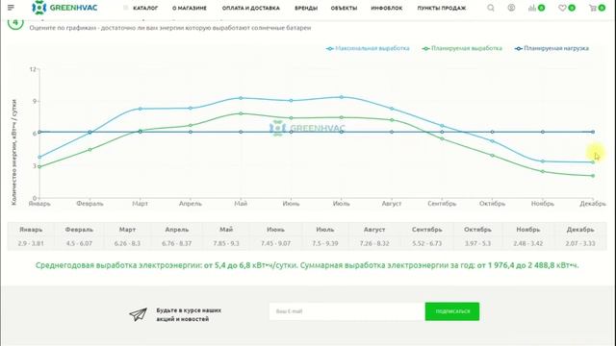Click Среднегодовая выработка summary text
616x346 pixels.
307,265
